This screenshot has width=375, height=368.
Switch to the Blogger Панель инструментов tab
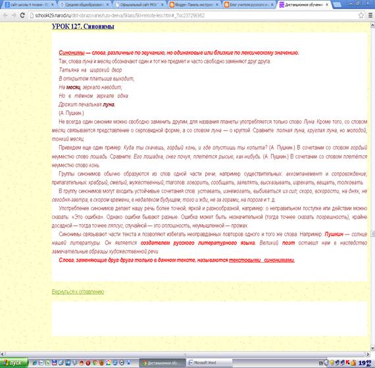pyautogui.click(x=194, y=5)
